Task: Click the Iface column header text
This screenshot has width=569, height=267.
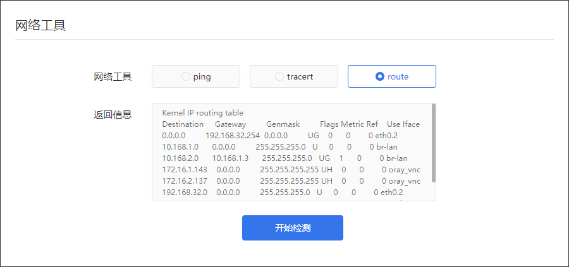Action: pyautogui.click(x=411, y=124)
